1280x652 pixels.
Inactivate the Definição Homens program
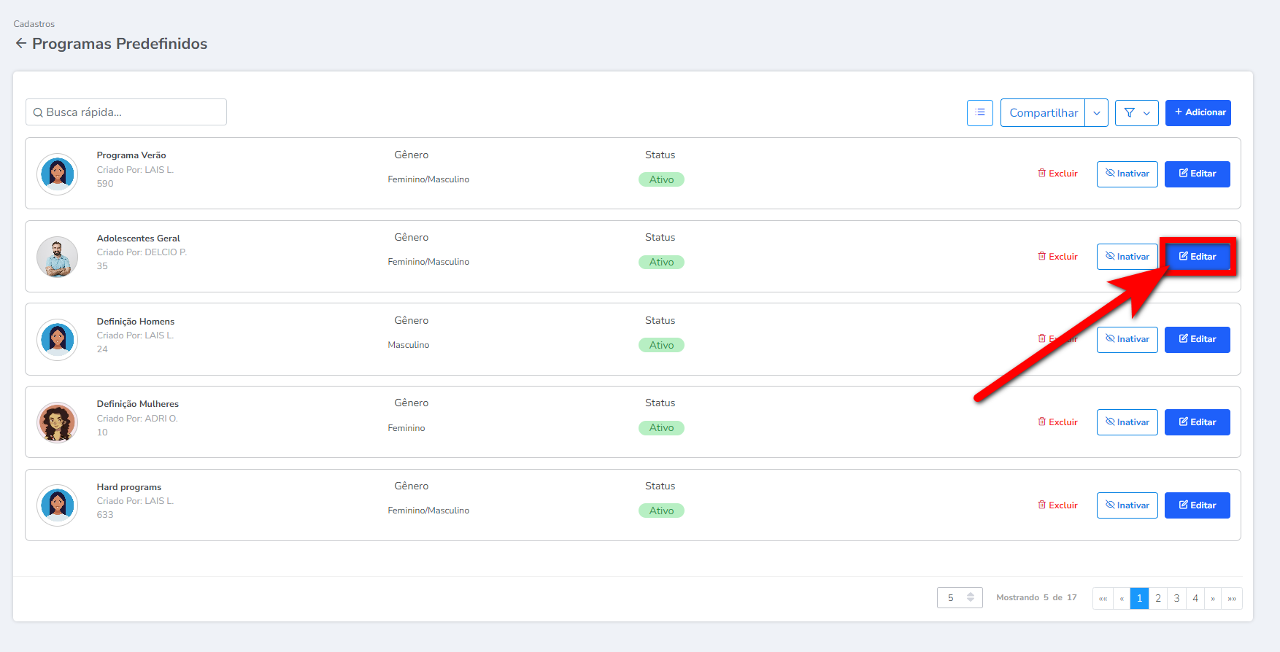[x=1127, y=340]
